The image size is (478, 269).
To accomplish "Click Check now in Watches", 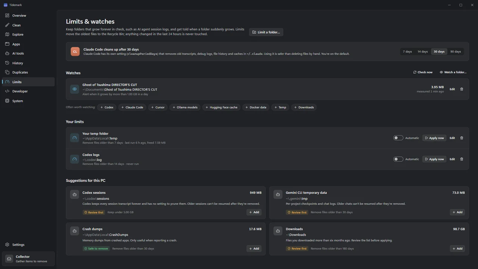I will pos(423,72).
